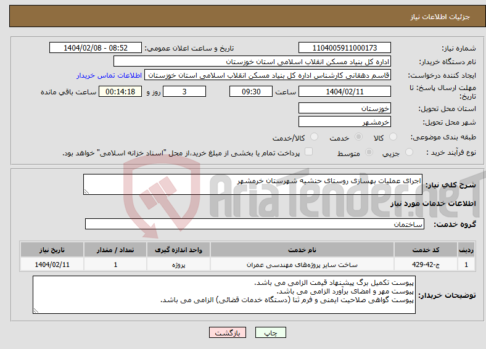Click the delivery city field خرمشهر
This screenshot has width=486, height=349.
pyautogui.click(x=345, y=122)
